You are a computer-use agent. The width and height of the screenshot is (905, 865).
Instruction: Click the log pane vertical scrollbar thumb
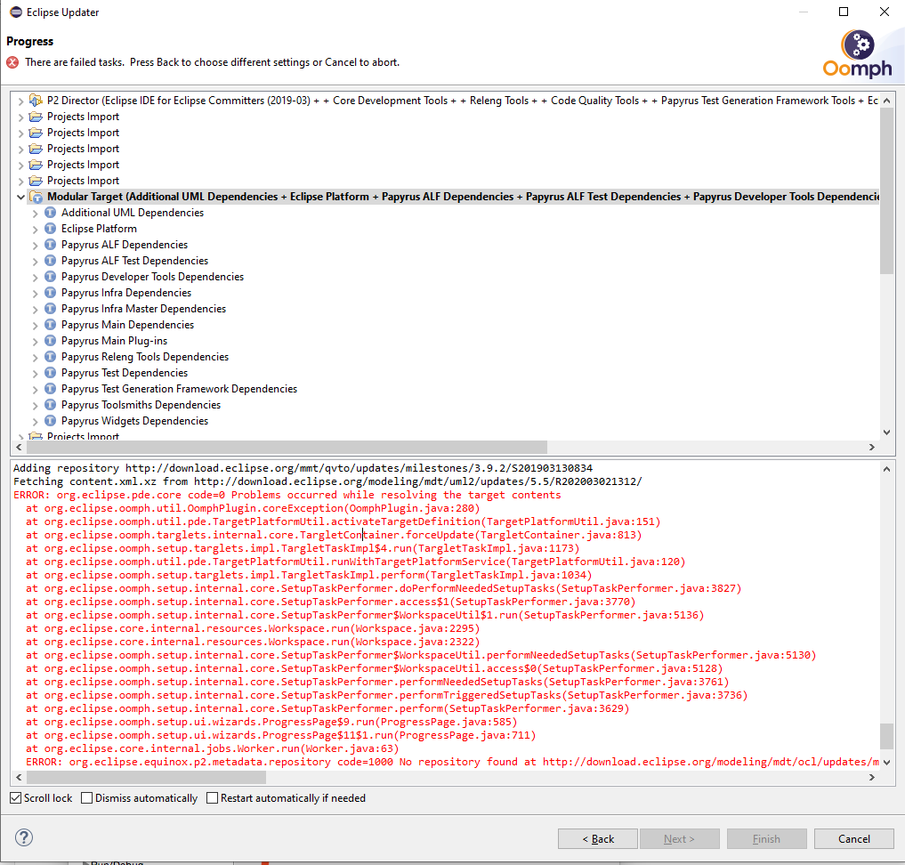click(886, 736)
